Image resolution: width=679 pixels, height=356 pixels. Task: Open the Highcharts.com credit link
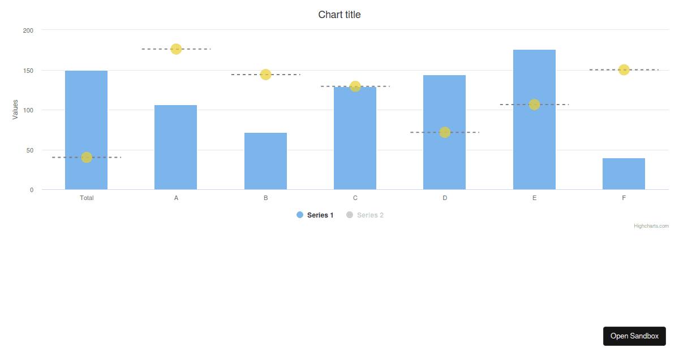pos(651,225)
